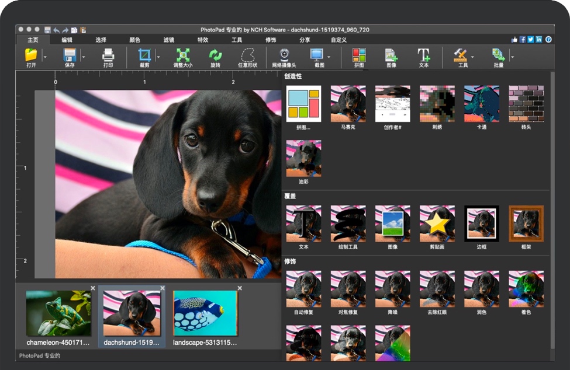Expand the 保存 (Save) dropdown arrow
Viewport: 570px width, 370px height.
click(83, 57)
